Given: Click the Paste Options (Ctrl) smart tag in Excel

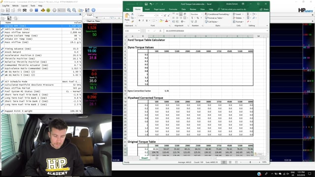Looking at the screenshot, I should click(x=259, y=154).
